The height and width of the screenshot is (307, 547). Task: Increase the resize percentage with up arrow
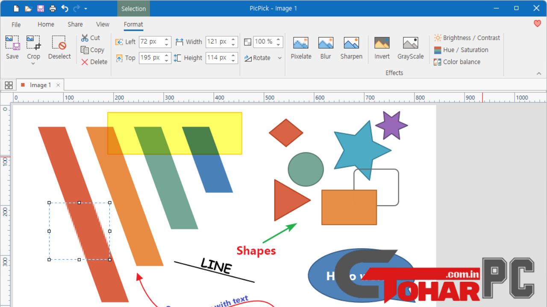[x=279, y=39]
